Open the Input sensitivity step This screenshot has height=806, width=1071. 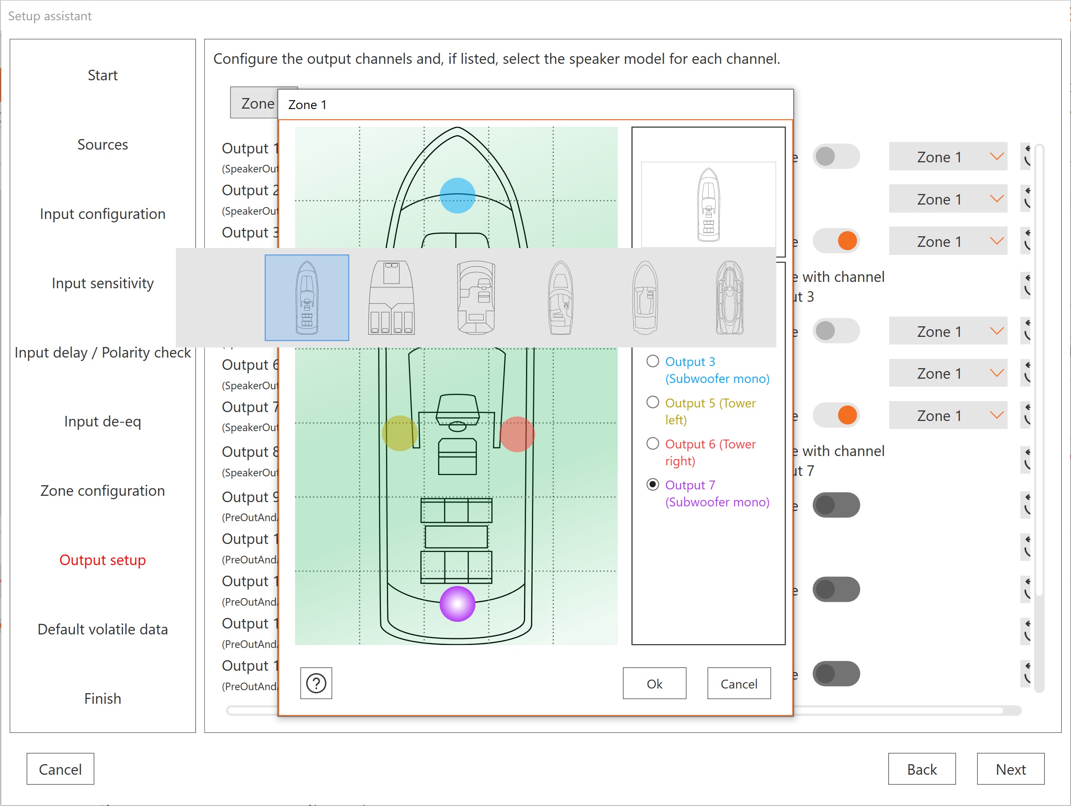(102, 283)
